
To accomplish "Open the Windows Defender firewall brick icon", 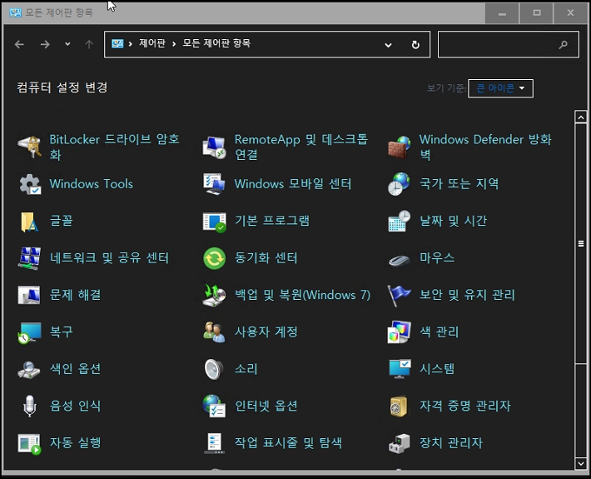I will click(x=400, y=147).
